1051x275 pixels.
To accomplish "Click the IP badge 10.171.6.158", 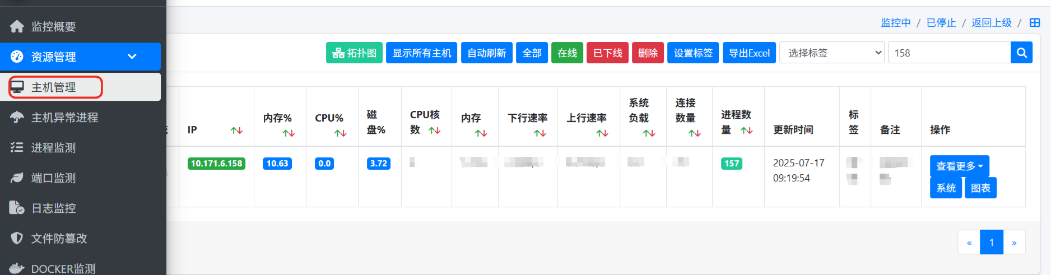I will tap(216, 164).
